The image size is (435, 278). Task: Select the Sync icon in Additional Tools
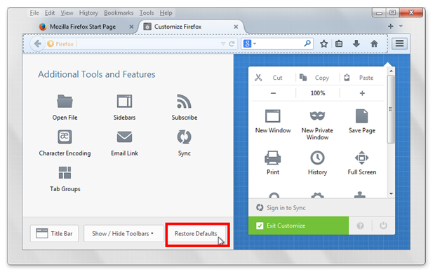click(x=184, y=137)
